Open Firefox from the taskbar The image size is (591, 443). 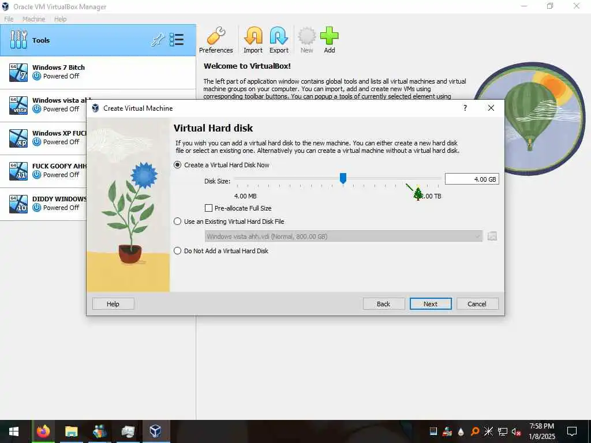(43, 431)
